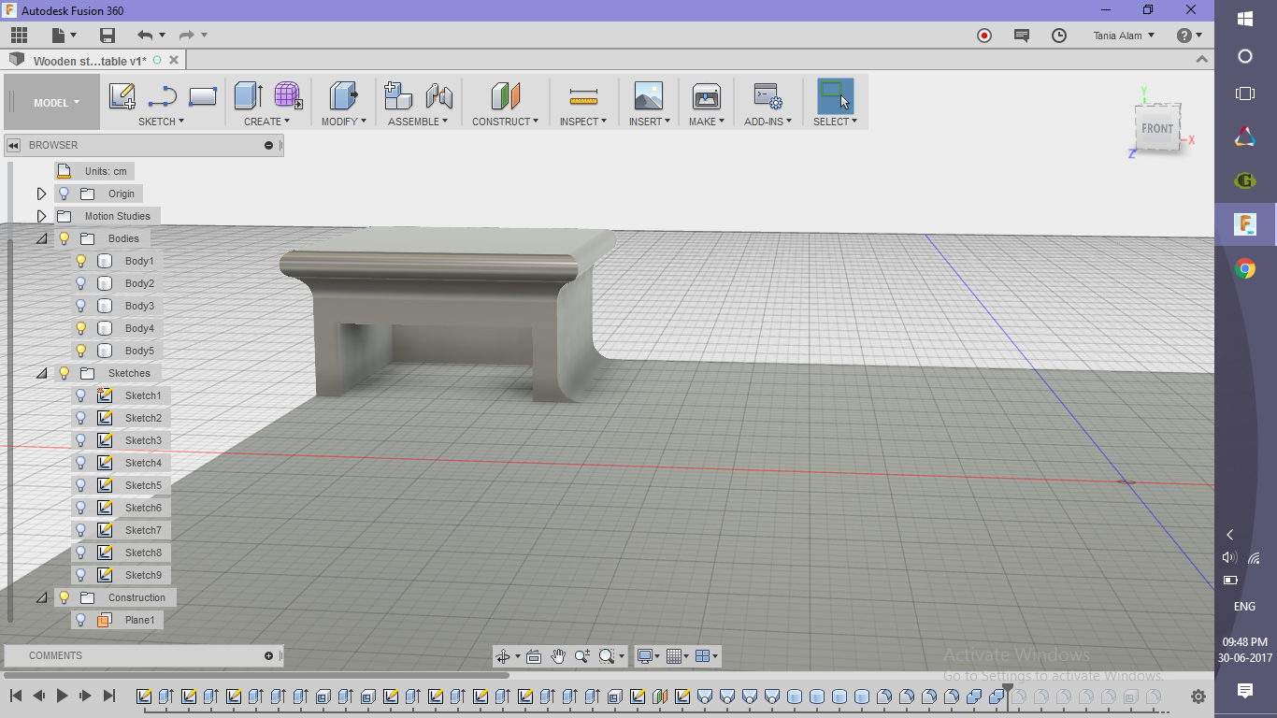Select the Pan hand tool
This screenshot has width=1277, height=718.
pos(558,656)
